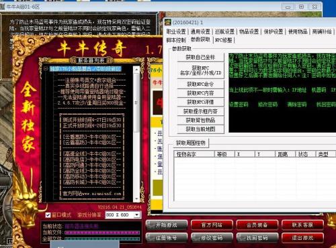
Task: Click the 注册账号 register account button
Action: coord(167,238)
